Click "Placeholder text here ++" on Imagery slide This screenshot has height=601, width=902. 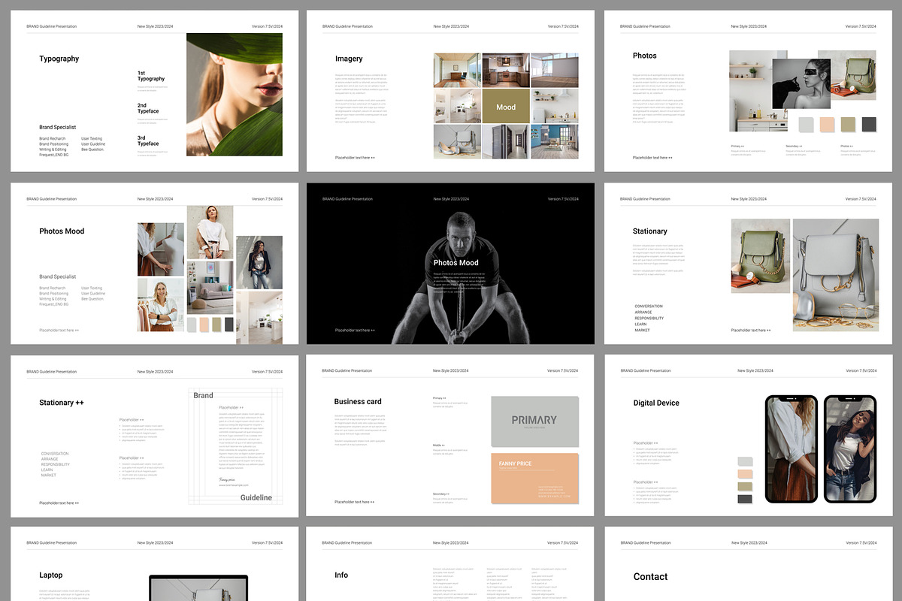355,158
